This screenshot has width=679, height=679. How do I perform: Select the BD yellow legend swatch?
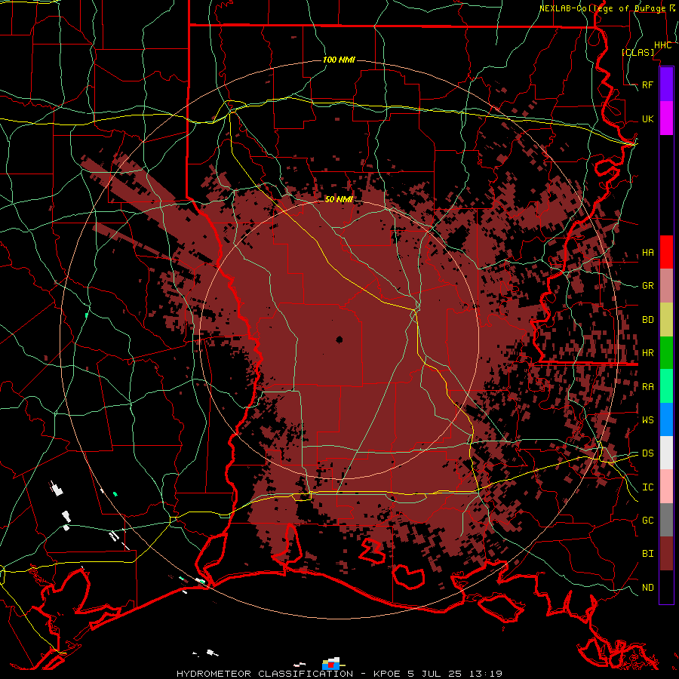pyautogui.click(x=666, y=319)
